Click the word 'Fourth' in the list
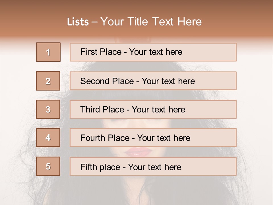Screen dimensions: 273x205 pos(92,138)
